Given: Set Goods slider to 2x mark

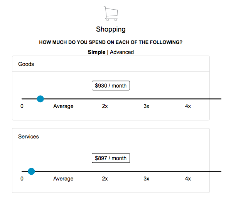Looking at the screenshot, I should pos(105,99).
